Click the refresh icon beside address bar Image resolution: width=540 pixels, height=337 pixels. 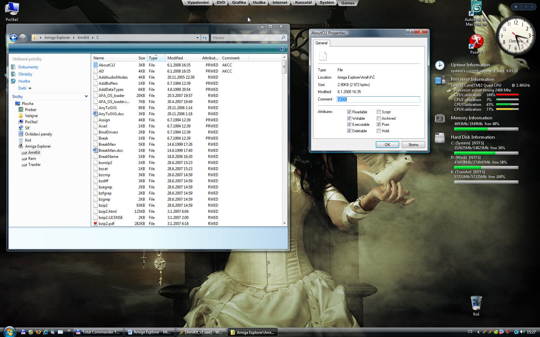[x=205, y=38]
